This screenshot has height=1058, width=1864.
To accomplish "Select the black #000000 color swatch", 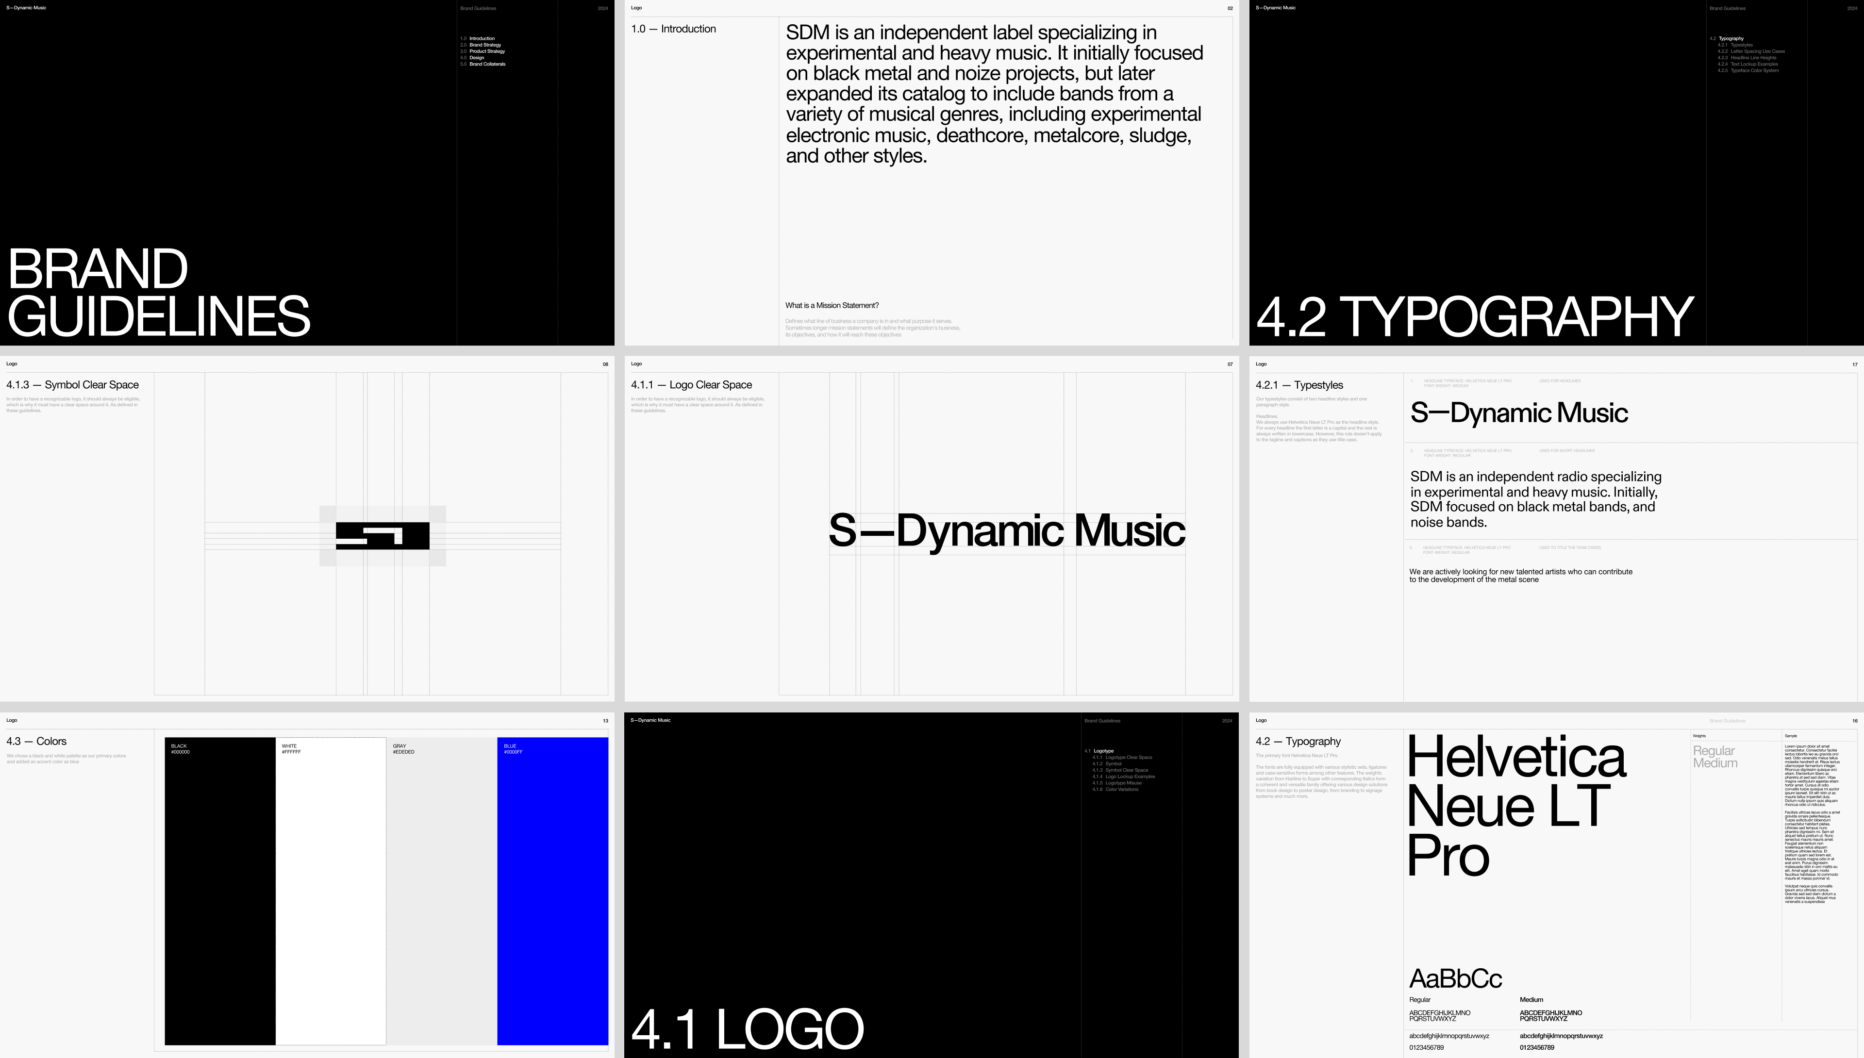I will click(219, 891).
